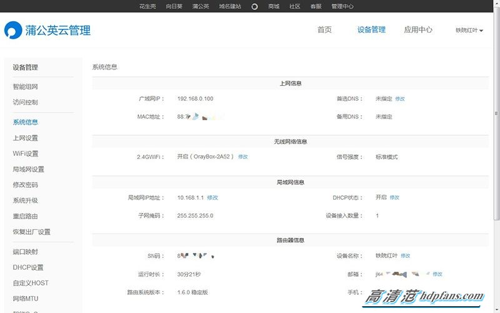Open 系统升级 in the sidebar
The image size is (500, 313).
(x=25, y=200)
